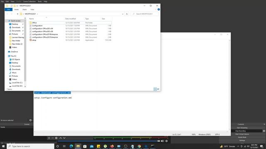Open Downloads under Quick access
The width and height of the screenshot is (266, 149).
tap(16, 27)
